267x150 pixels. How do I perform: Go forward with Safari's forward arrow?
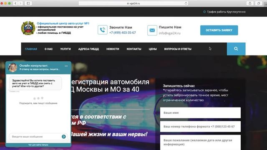pyautogui.click(x=20, y=3)
